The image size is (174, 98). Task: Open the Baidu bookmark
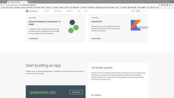(x=61, y=7)
